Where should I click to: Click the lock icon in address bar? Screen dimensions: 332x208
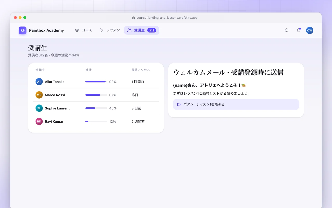point(133,18)
